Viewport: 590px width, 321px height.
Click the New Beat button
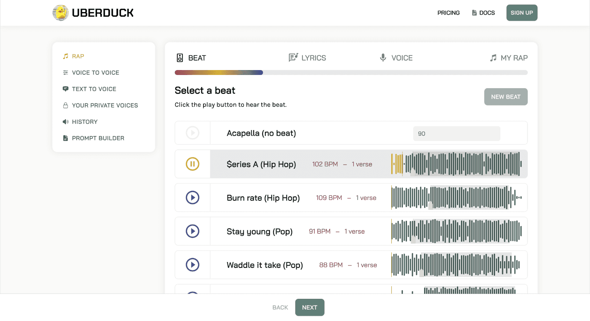pyautogui.click(x=506, y=97)
